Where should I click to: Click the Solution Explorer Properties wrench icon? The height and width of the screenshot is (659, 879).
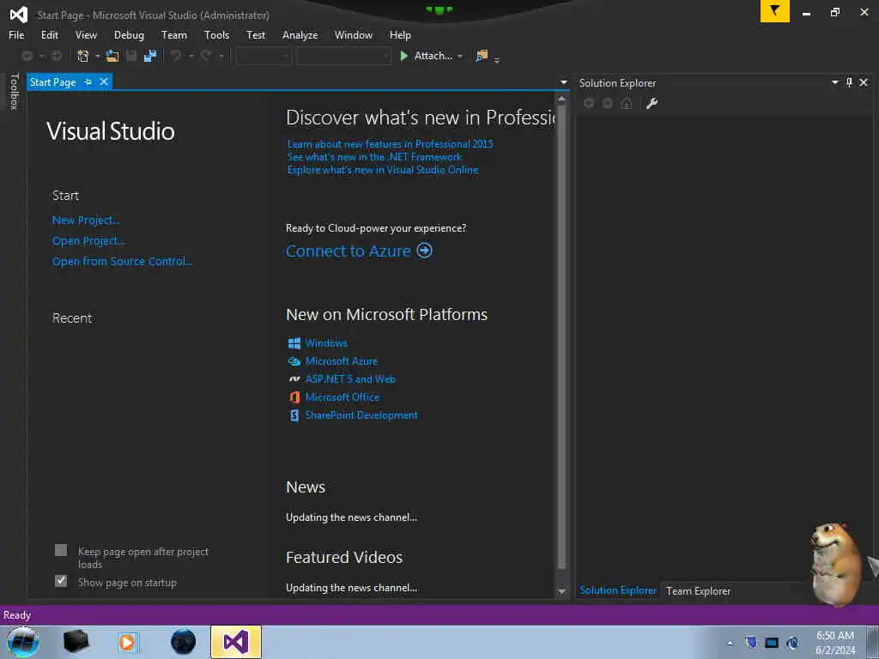coord(652,103)
